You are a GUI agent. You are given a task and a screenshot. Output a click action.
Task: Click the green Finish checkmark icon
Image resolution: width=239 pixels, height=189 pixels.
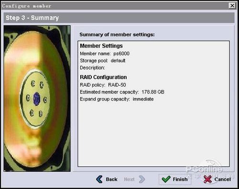point(166,179)
